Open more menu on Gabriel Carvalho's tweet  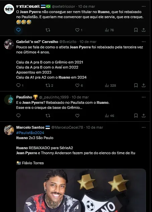point(144,42)
